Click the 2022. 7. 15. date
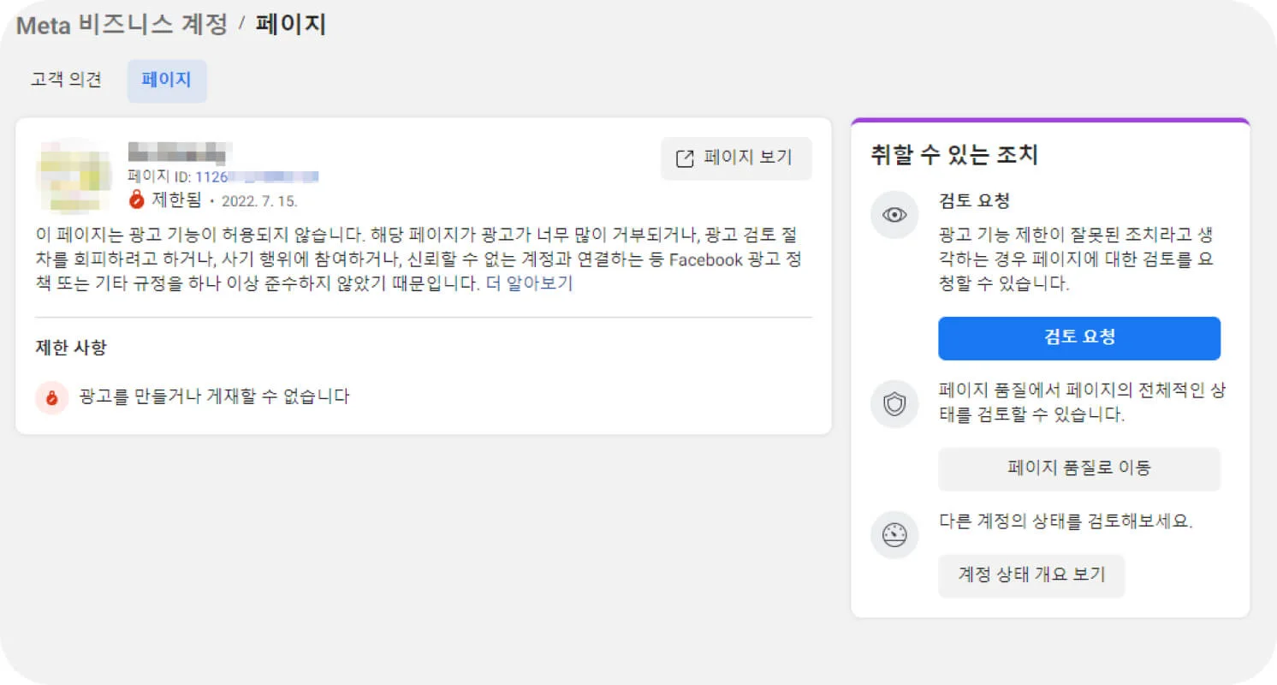The width and height of the screenshot is (1277, 685). click(259, 201)
